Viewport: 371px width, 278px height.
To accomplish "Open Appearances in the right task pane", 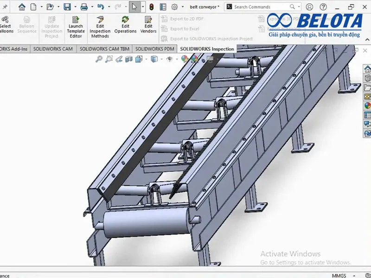I will 367,105.
